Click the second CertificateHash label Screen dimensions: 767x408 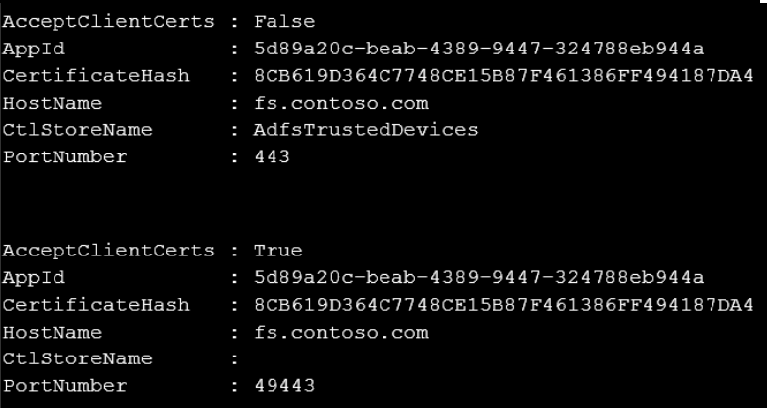pyautogui.click(x=96, y=305)
